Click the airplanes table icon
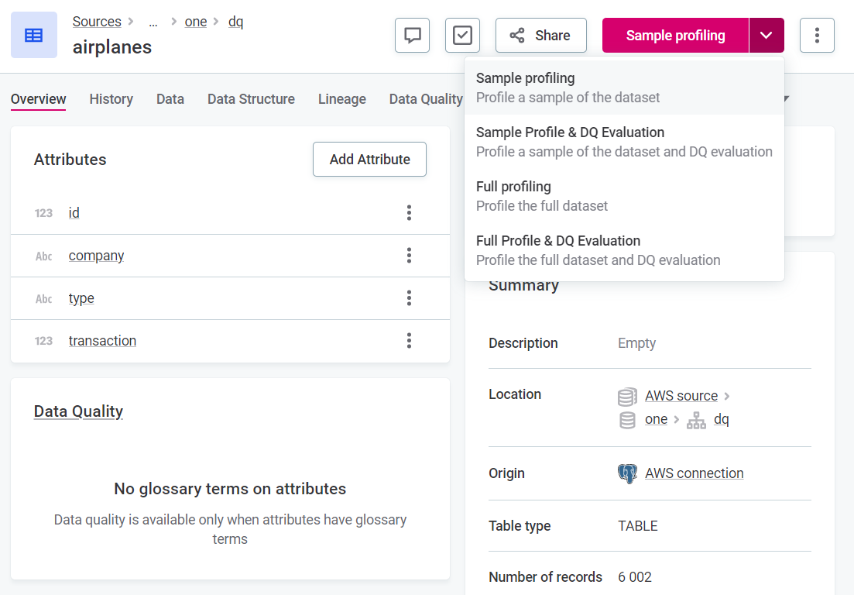The height and width of the screenshot is (595, 854). [x=34, y=35]
